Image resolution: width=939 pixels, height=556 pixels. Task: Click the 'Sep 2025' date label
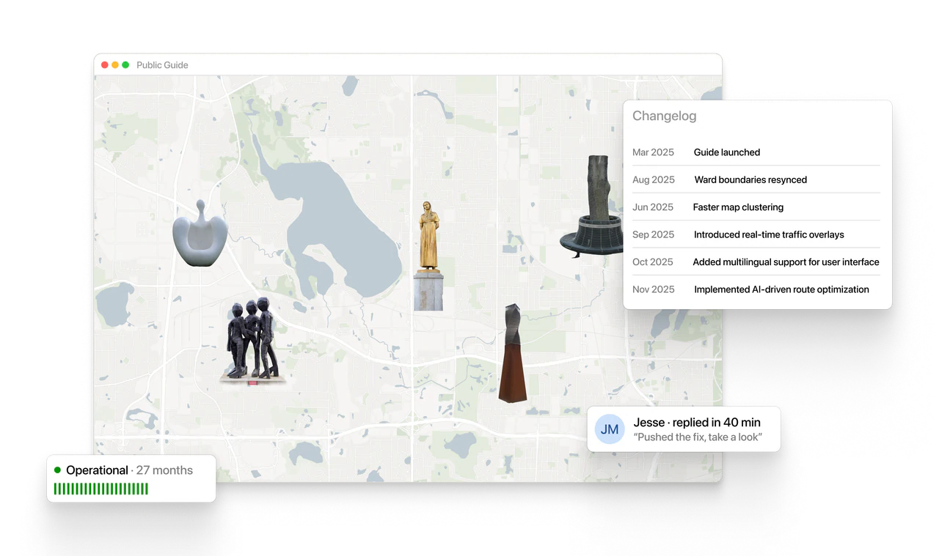point(654,234)
